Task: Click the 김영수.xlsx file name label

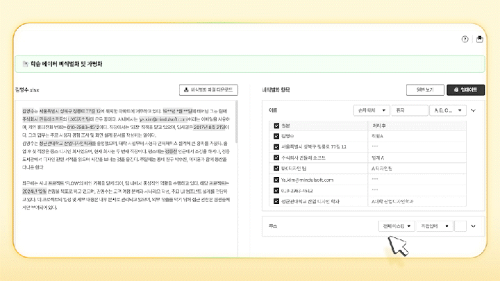Action: pyautogui.click(x=27, y=90)
